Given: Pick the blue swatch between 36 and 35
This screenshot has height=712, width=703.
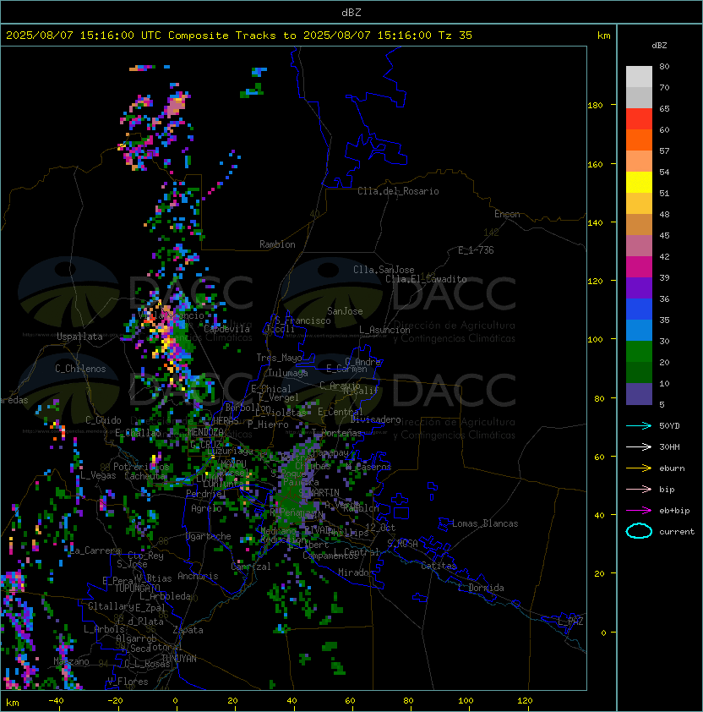Looking at the screenshot, I should (639, 309).
